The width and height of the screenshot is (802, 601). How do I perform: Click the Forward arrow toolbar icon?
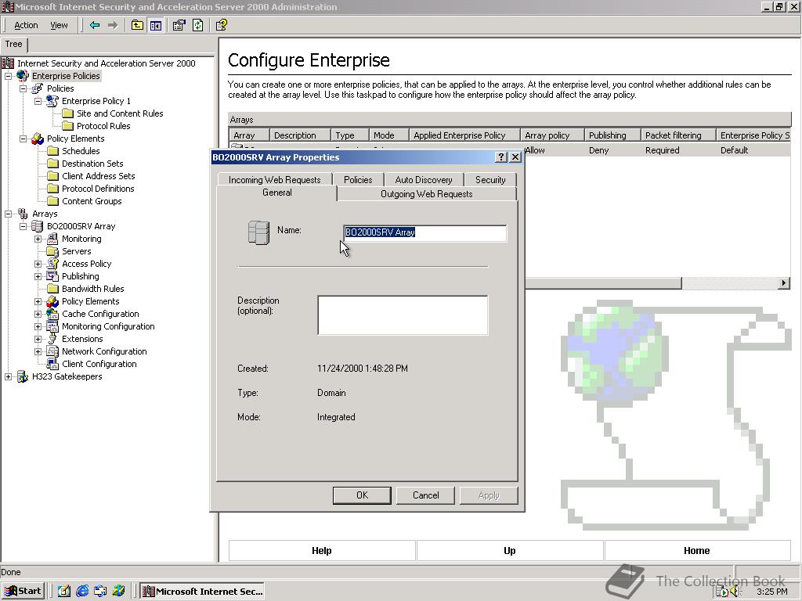pos(113,25)
